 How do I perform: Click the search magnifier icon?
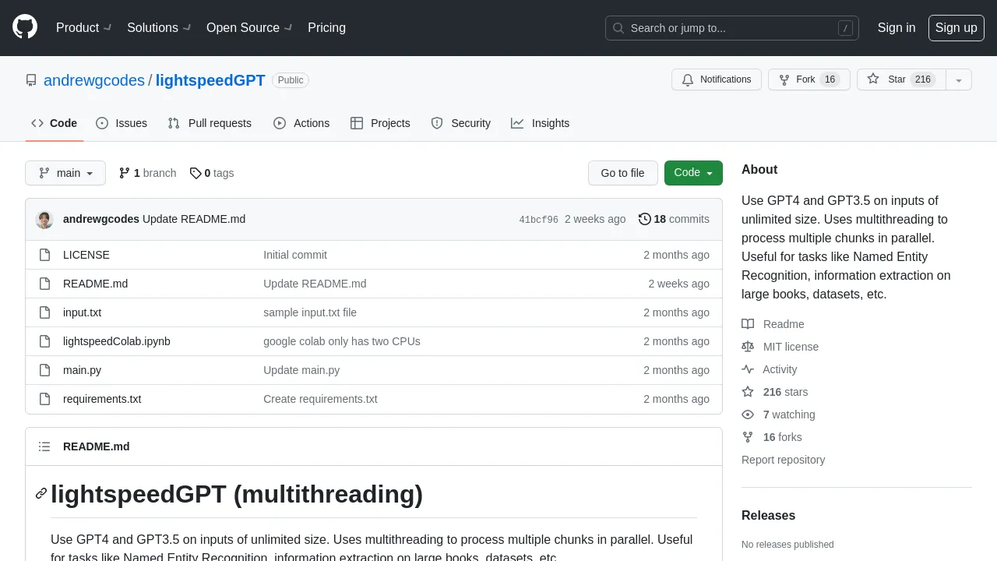[x=618, y=28]
